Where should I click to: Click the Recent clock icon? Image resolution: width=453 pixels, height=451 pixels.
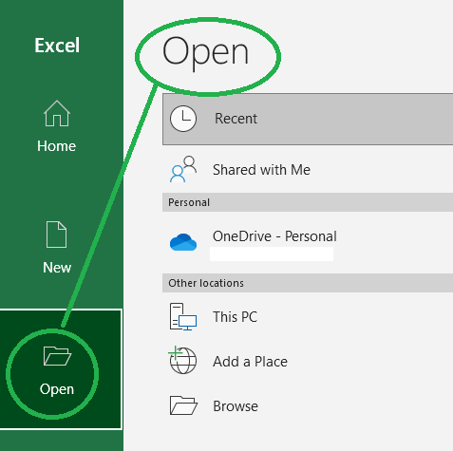point(183,119)
